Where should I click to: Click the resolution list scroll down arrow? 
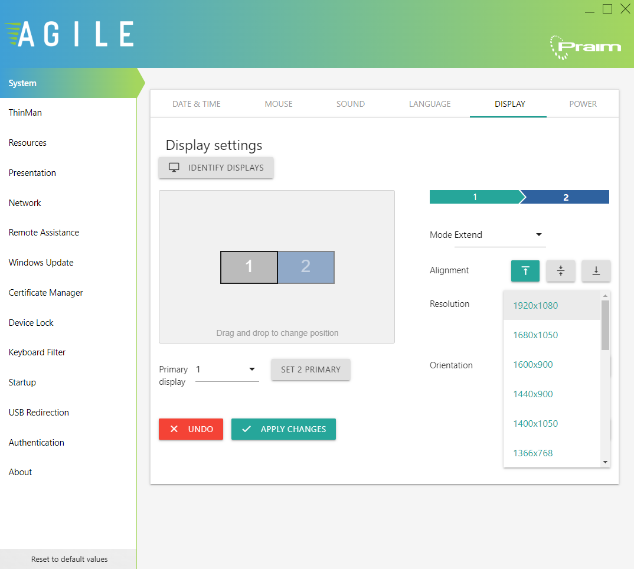[605, 462]
